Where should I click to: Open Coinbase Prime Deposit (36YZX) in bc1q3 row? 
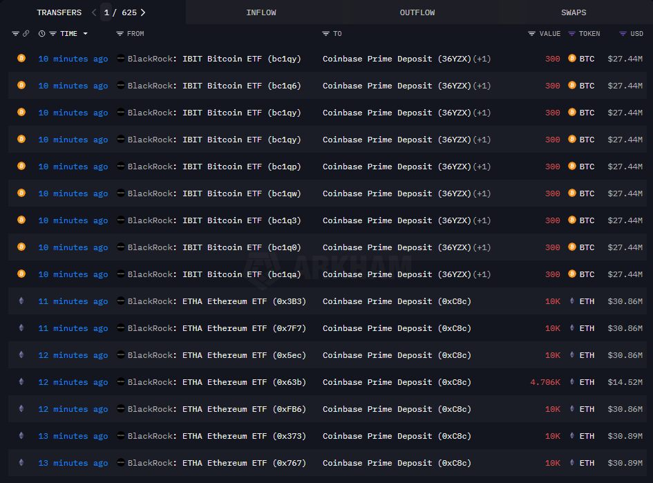click(397, 220)
